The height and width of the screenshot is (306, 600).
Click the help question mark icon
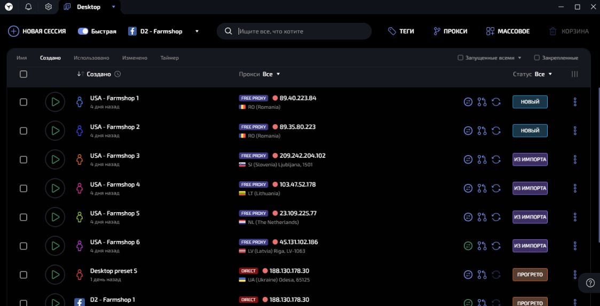tap(590, 283)
